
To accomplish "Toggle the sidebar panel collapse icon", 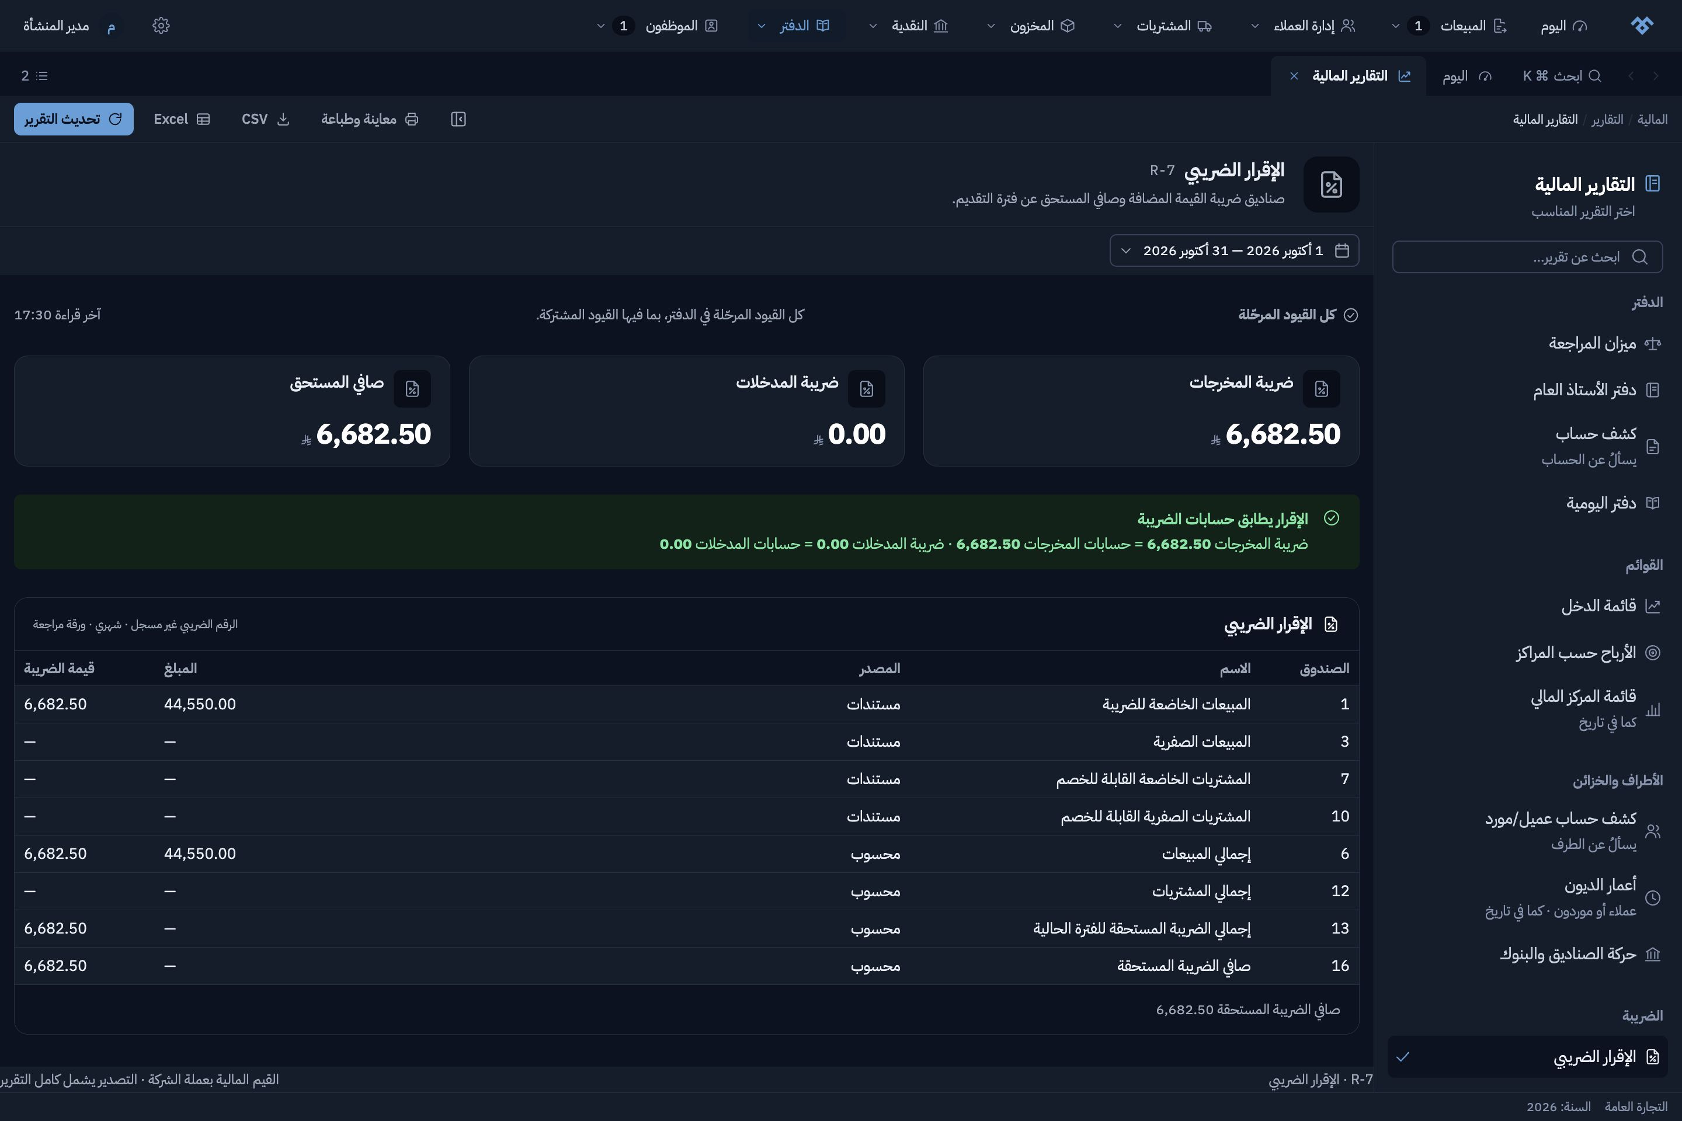I will click(458, 119).
